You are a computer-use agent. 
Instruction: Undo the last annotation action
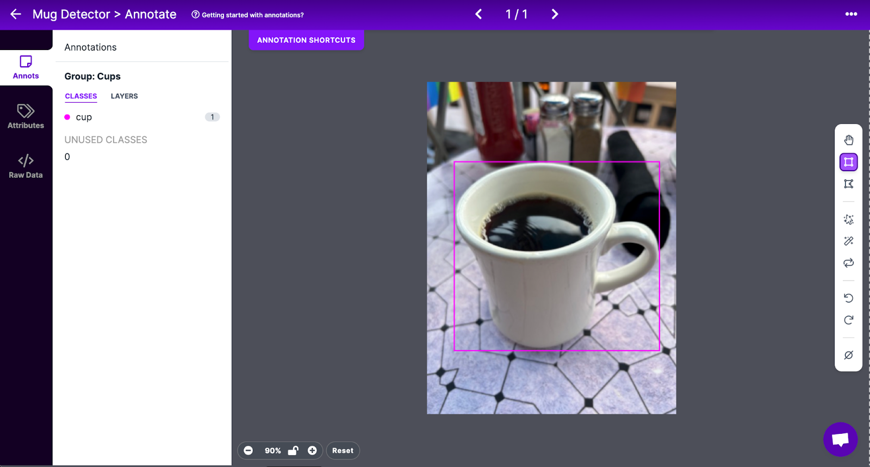pyautogui.click(x=848, y=298)
